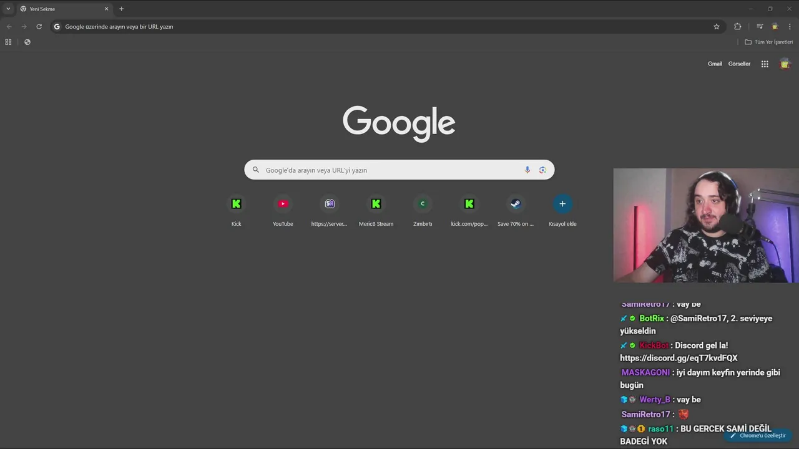Click the BotRix username in chat
799x449 pixels.
point(652,319)
